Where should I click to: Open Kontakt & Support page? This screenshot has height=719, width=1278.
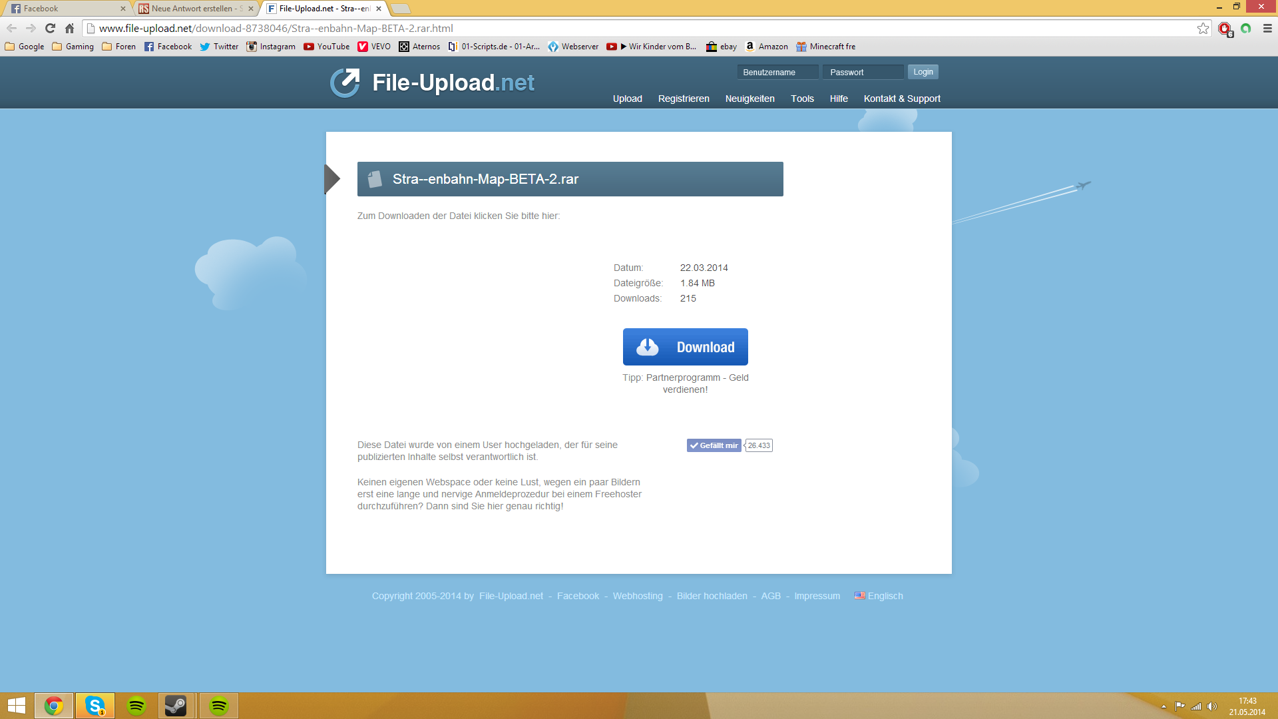tap(902, 99)
